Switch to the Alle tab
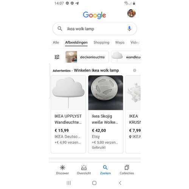The image size is (189, 189). [x=56, y=42]
